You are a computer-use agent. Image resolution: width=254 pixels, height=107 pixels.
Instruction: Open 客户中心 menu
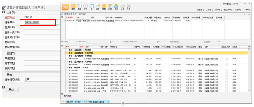click(219, 10)
